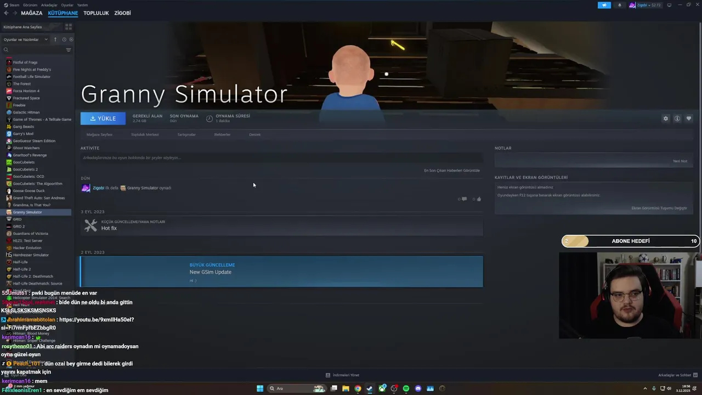Open the ZIGOBI profile tab

(x=122, y=13)
